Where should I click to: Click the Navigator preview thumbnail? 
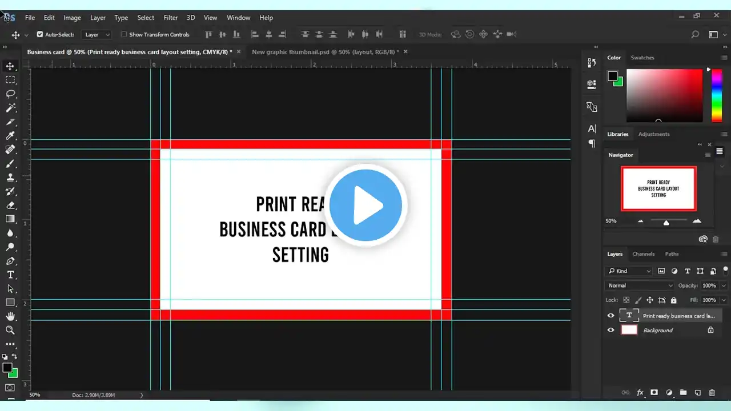pos(658,189)
